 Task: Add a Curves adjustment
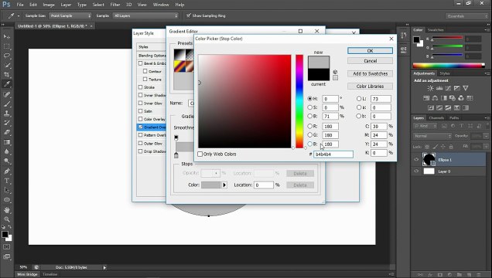448,88
